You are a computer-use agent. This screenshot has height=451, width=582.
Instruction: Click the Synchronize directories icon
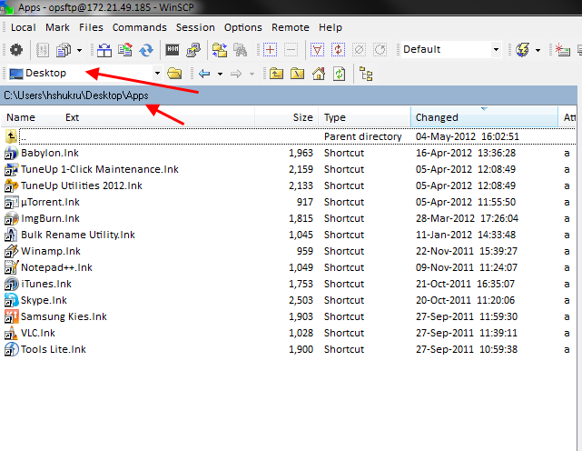coord(146,49)
